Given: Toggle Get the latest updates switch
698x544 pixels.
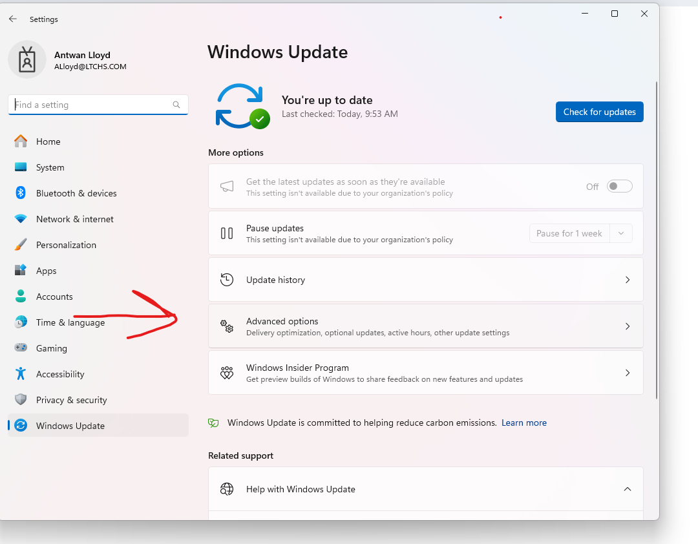Looking at the screenshot, I should tap(620, 186).
